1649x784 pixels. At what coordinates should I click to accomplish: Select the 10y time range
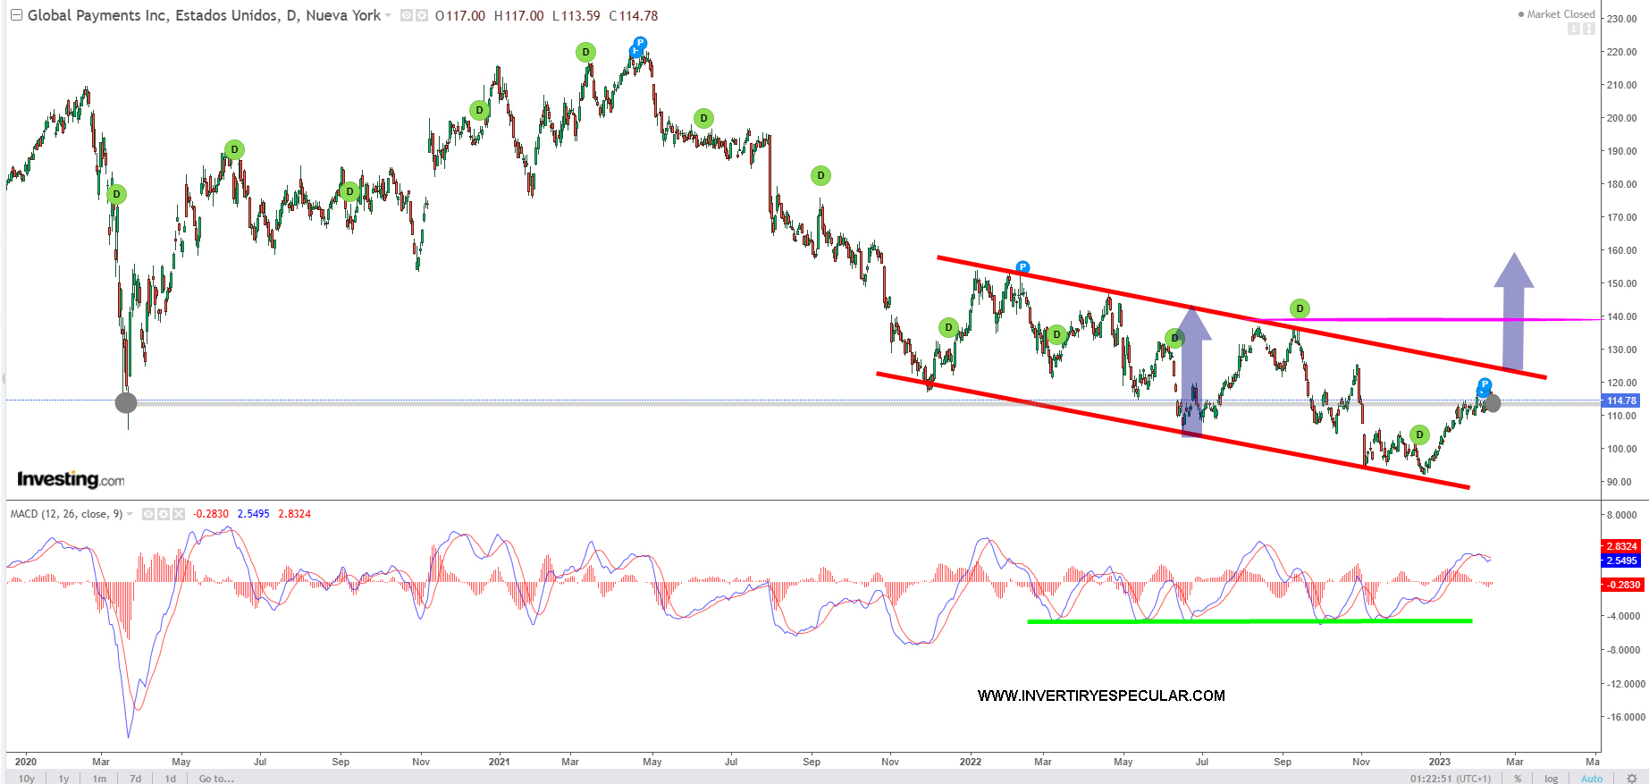tap(27, 778)
